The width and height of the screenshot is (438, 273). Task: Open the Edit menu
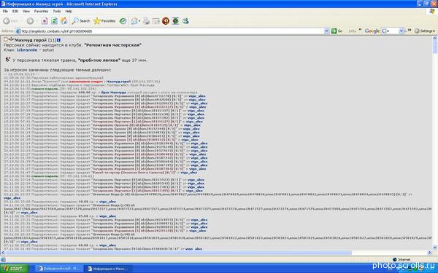tap(15, 11)
